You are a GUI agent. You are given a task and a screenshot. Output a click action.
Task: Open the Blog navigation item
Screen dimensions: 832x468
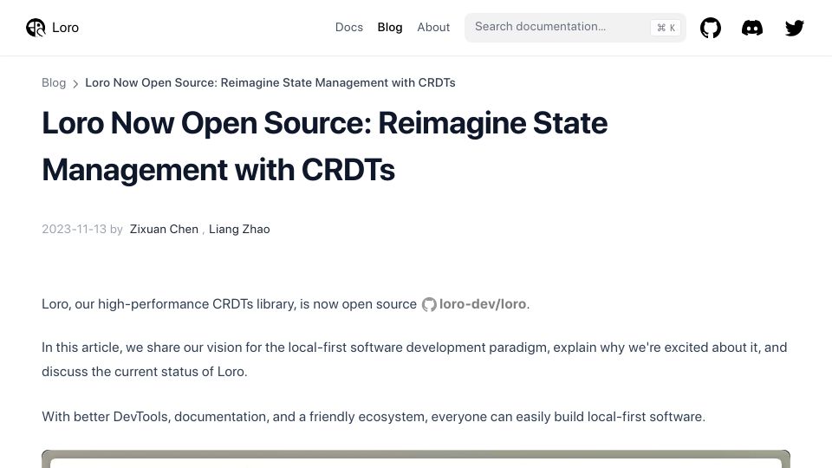pos(389,27)
